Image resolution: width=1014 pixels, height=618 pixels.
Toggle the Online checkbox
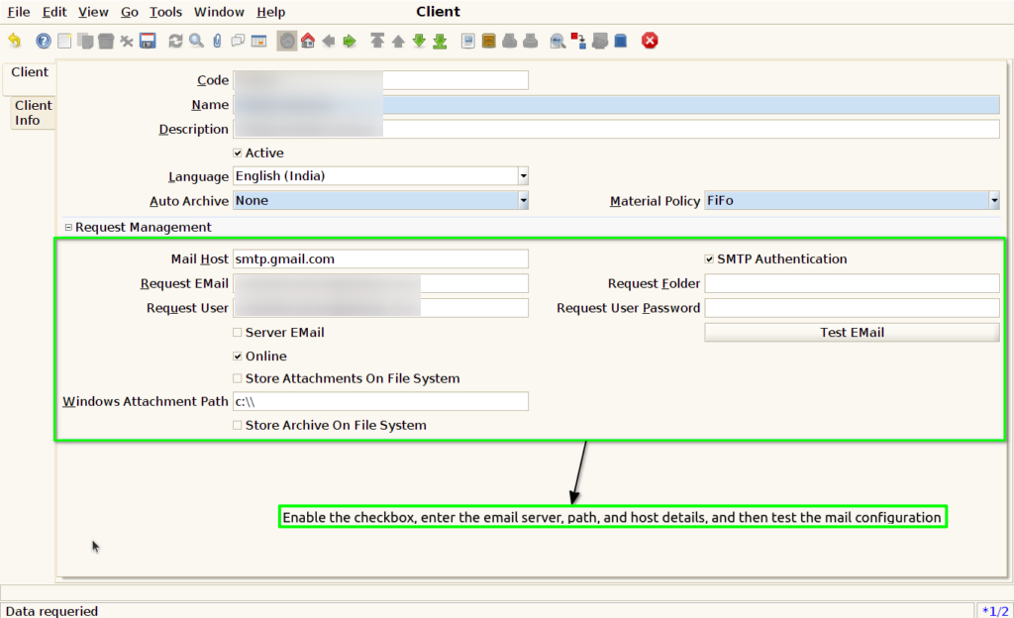pos(238,357)
